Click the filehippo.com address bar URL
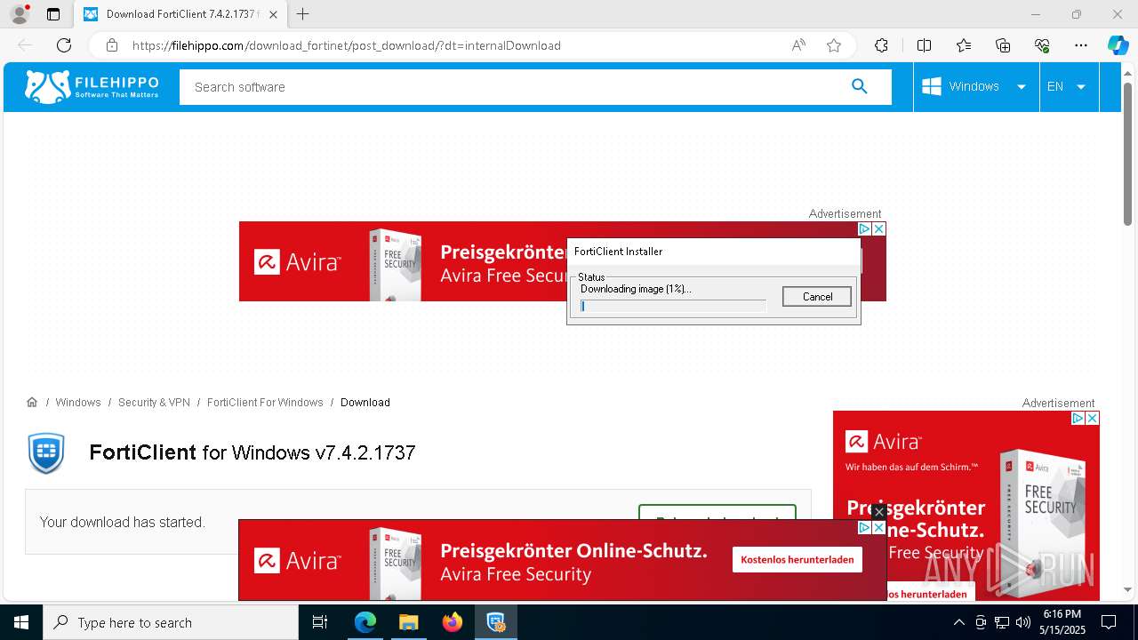The image size is (1138, 640). coord(346,45)
